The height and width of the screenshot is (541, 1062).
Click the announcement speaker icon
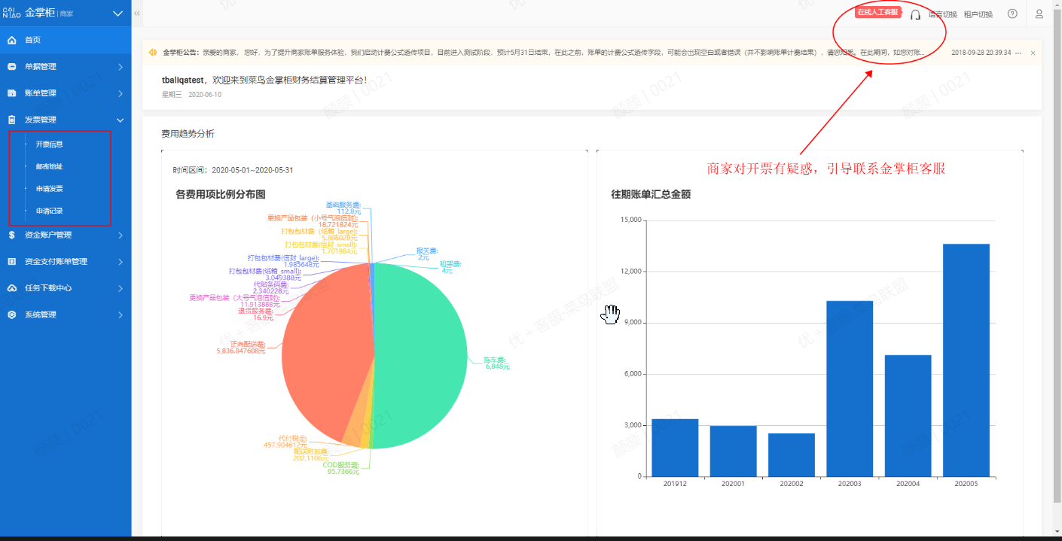(x=153, y=53)
